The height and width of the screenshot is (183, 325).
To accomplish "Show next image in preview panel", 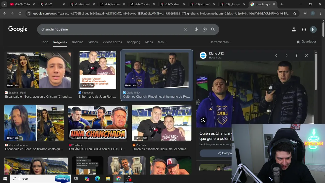I will tap(286, 55).
